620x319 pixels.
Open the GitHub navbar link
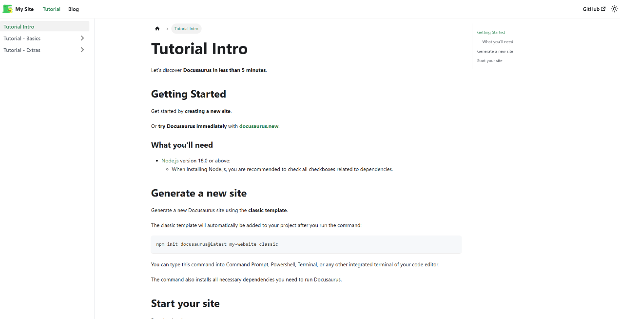594,9
